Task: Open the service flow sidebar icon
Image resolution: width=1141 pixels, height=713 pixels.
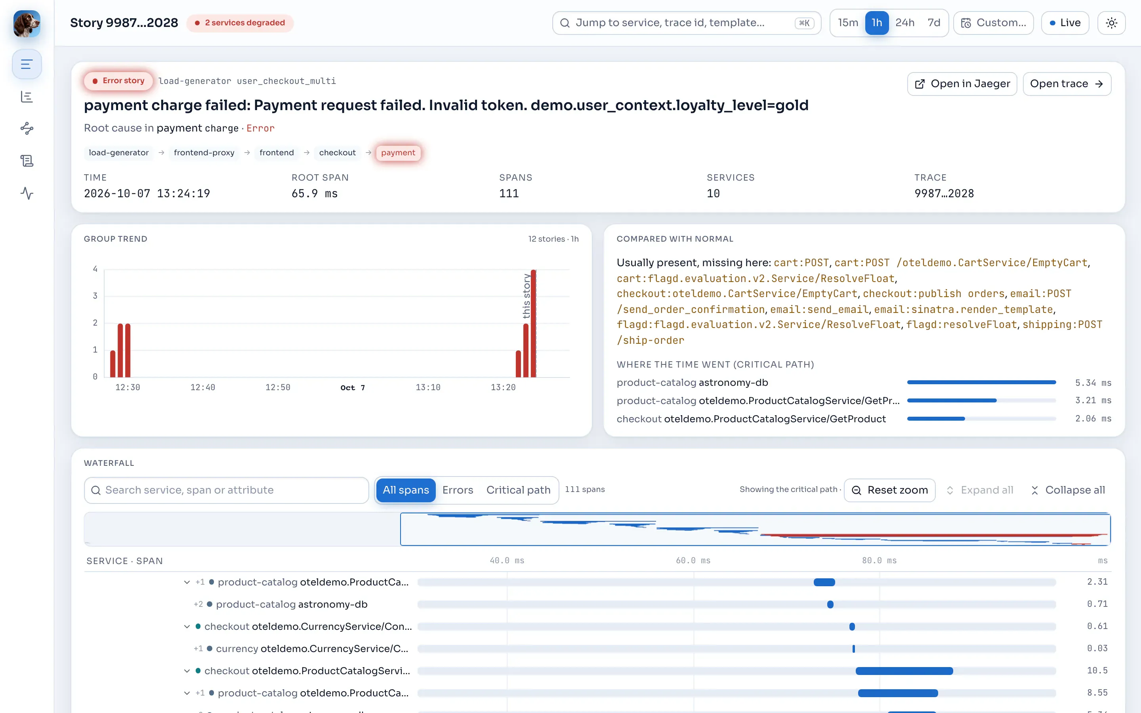Action: click(x=27, y=128)
